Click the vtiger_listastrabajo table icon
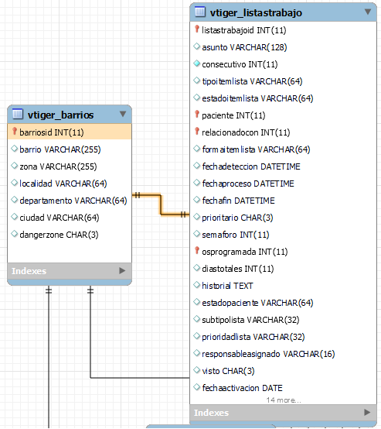 (x=199, y=12)
